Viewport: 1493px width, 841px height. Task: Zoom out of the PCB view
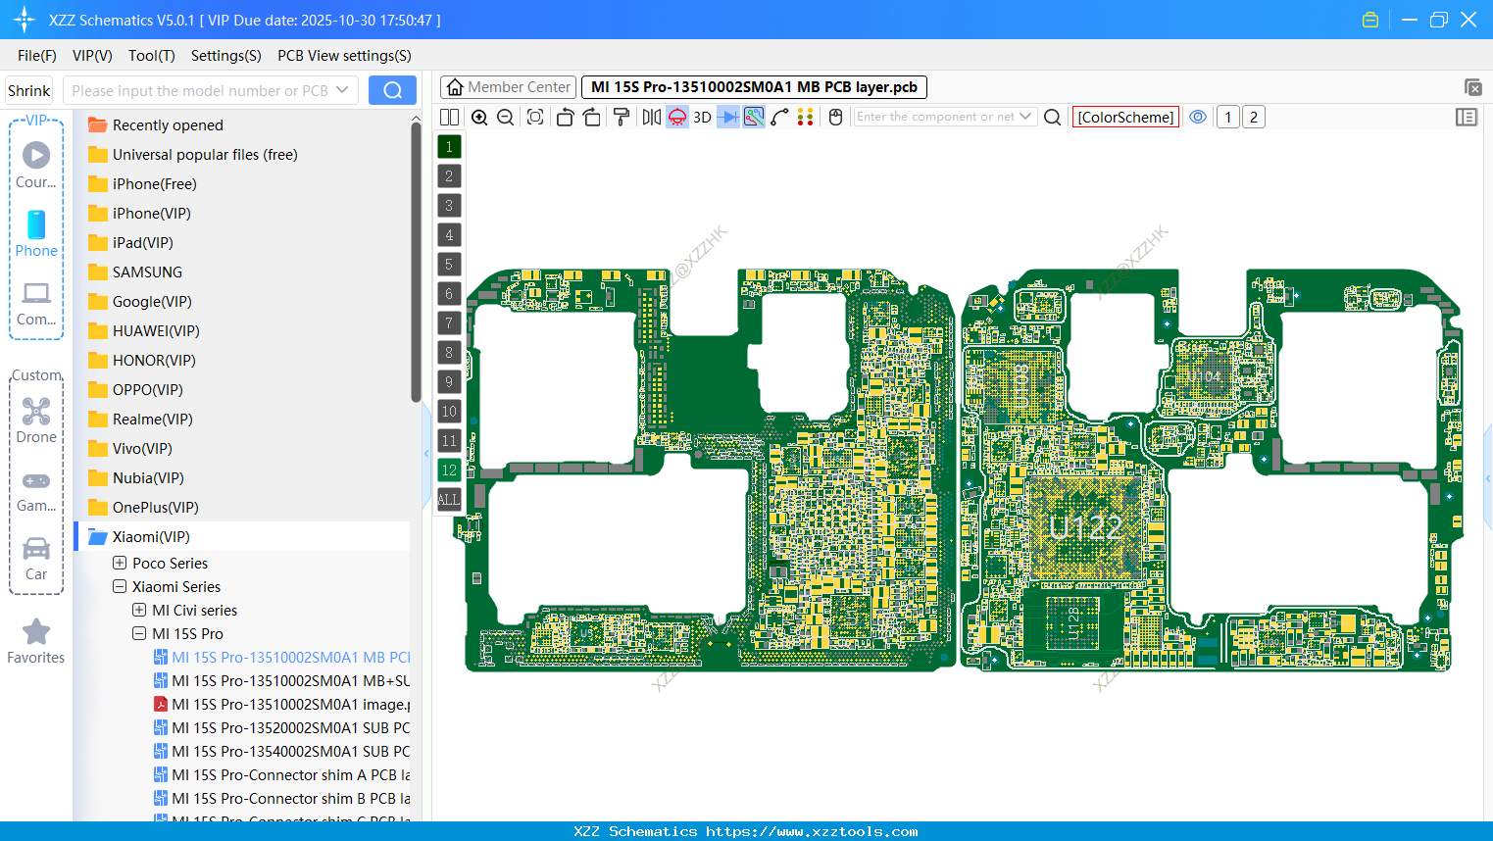(506, 117)
